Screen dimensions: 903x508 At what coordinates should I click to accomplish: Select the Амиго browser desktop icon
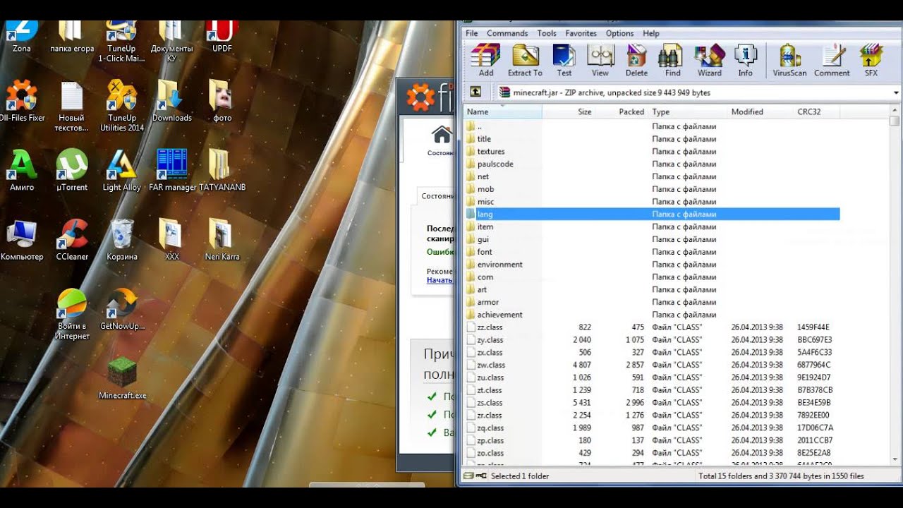[22, 170]
